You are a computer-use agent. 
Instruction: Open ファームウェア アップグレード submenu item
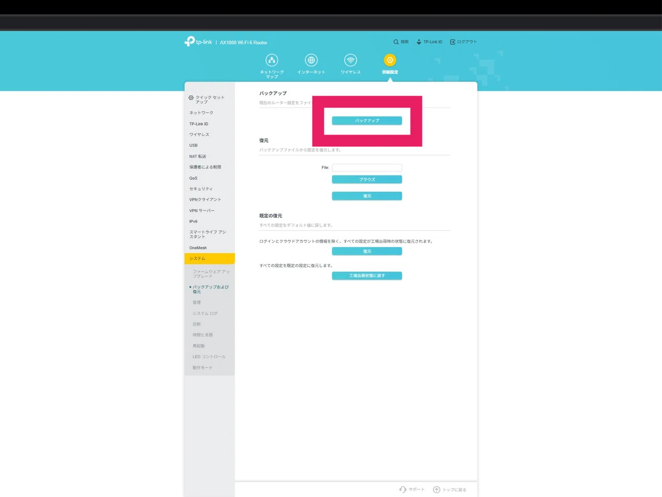pyautogui.click(x=211, y=274)
